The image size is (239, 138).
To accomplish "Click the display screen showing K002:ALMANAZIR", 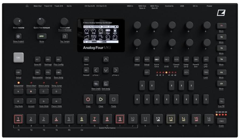I will tap(101, 34).
